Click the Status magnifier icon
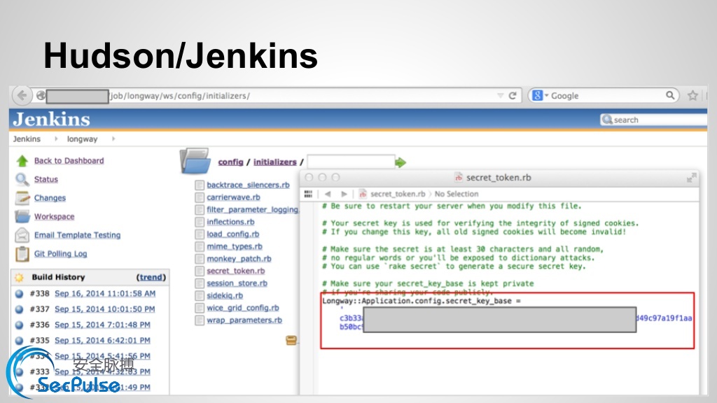717x403 pixels. 22,179
